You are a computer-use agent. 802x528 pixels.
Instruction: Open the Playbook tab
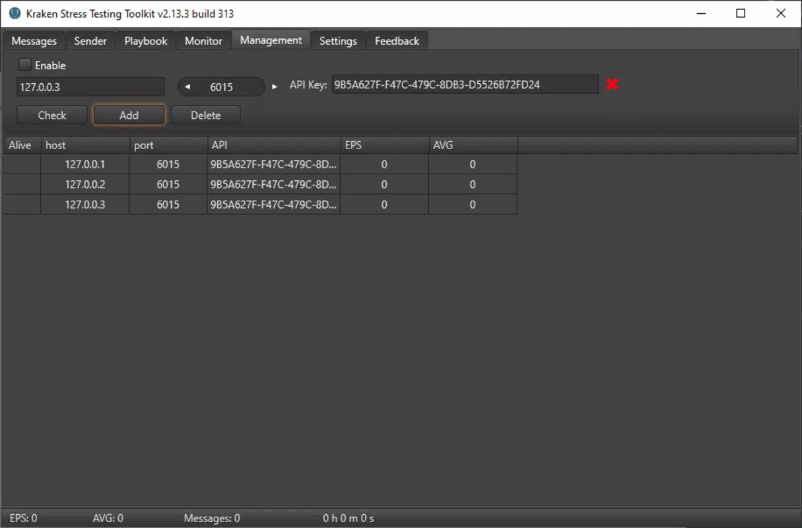pos(146,41)
